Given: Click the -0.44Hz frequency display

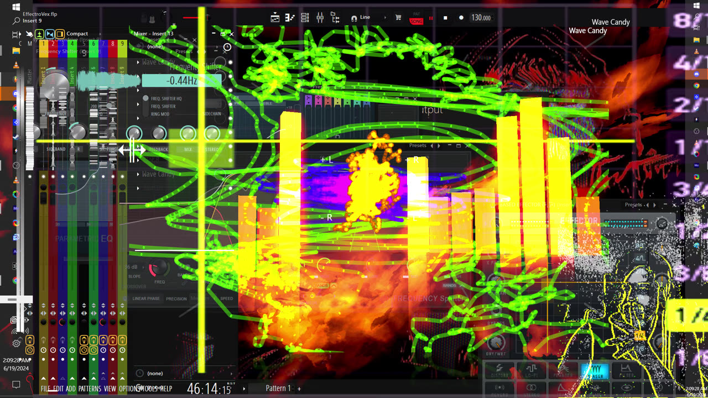Looking at the screenshot, I should tap(182, 81).
